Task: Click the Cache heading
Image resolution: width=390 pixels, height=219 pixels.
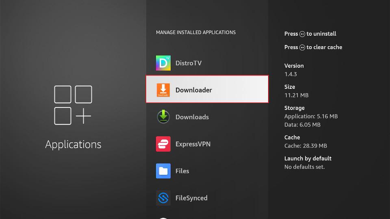Action: tap(292, 137)
